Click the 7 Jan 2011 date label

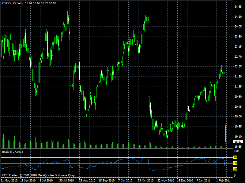204,181
